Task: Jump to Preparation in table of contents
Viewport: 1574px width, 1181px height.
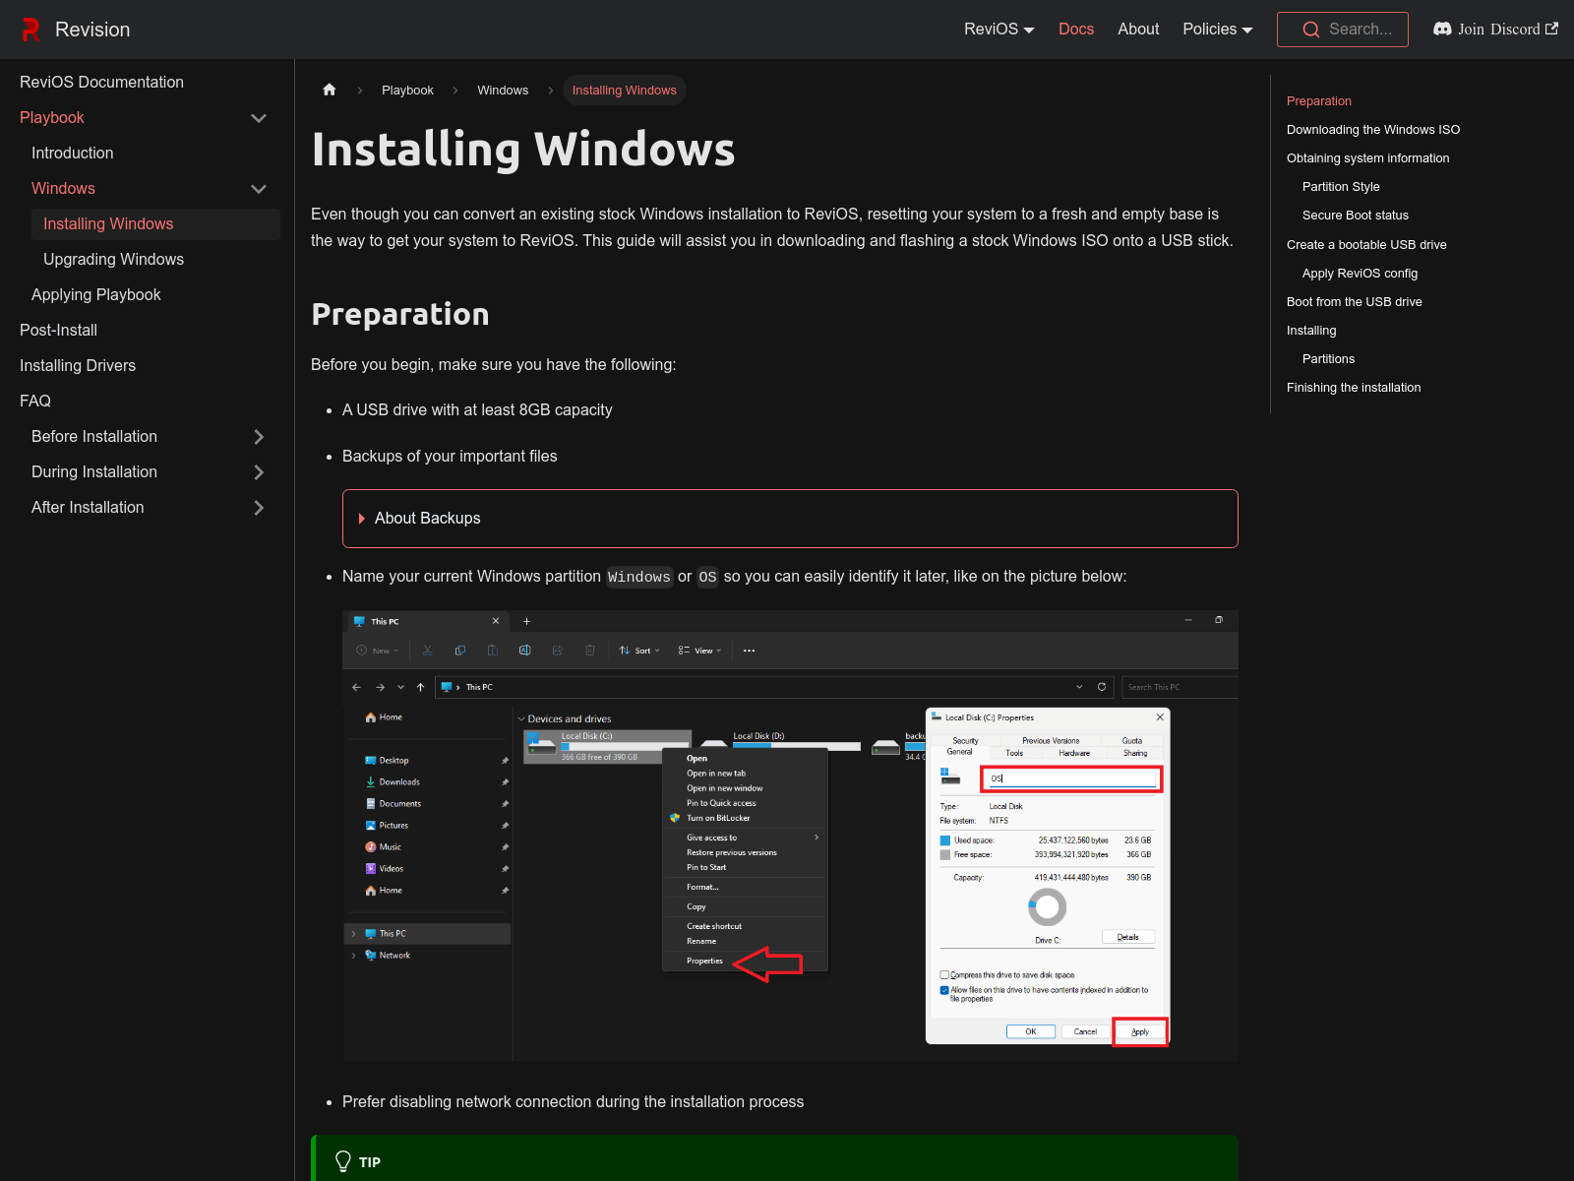Action: click(x=1319, y=101)
